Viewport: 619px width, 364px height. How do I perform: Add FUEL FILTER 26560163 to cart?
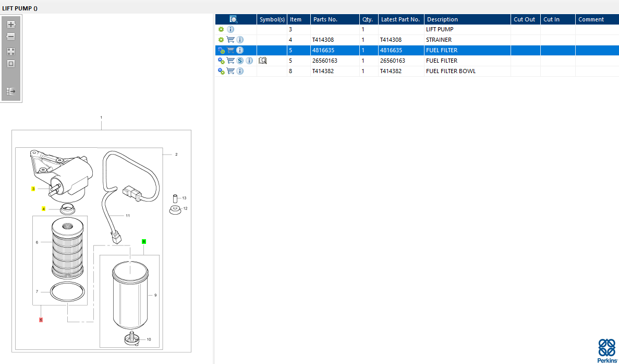point(230,61)
